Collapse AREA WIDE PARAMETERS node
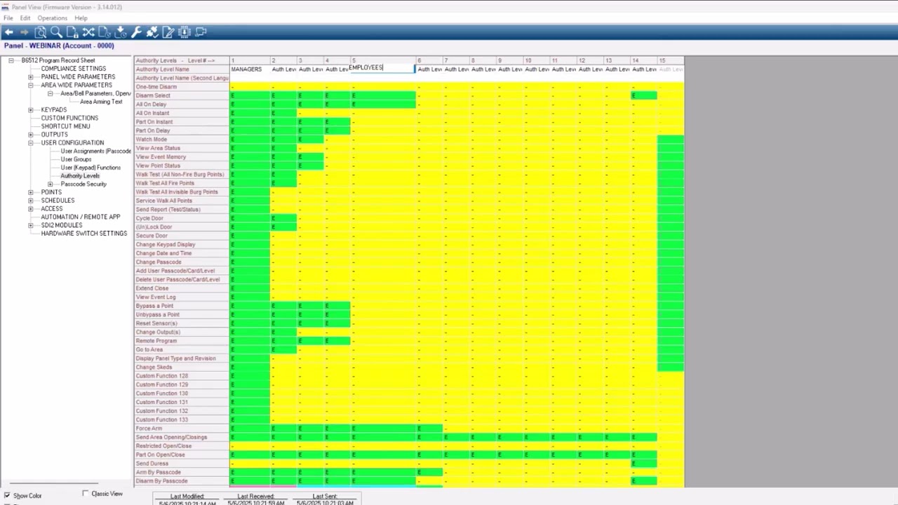The width and height of the screenshot is (898, 505). tap(31, 85)
